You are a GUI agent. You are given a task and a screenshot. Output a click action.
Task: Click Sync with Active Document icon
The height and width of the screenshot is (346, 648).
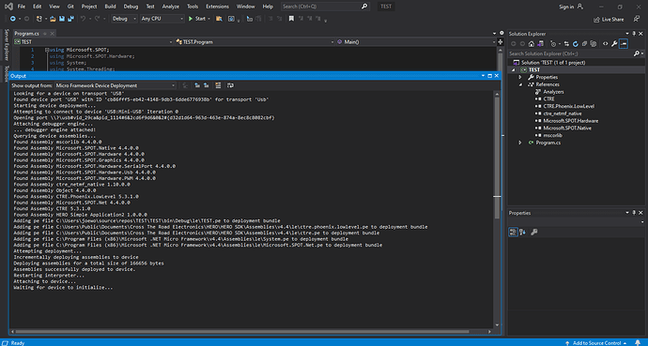(x=566, y=44)
